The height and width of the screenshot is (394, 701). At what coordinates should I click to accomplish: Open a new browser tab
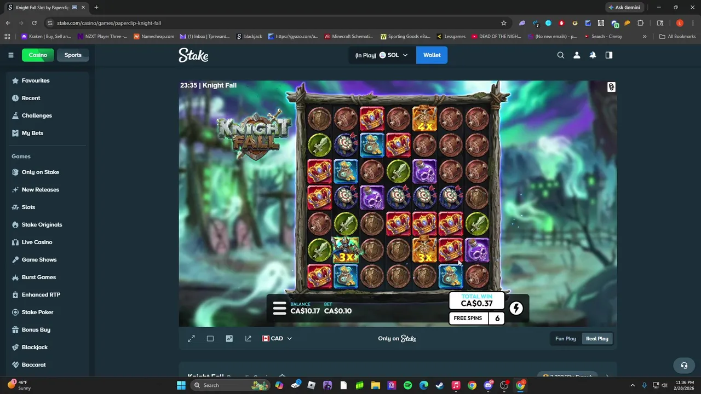pyautogui.click(x=96, y=8)
